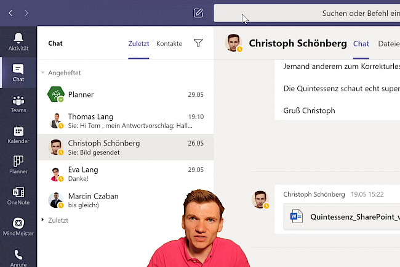The width and height of the screenshot is (400, 267).
Task: Click Christoph Schönberg's header profile picture
Action: pos(234,43)
